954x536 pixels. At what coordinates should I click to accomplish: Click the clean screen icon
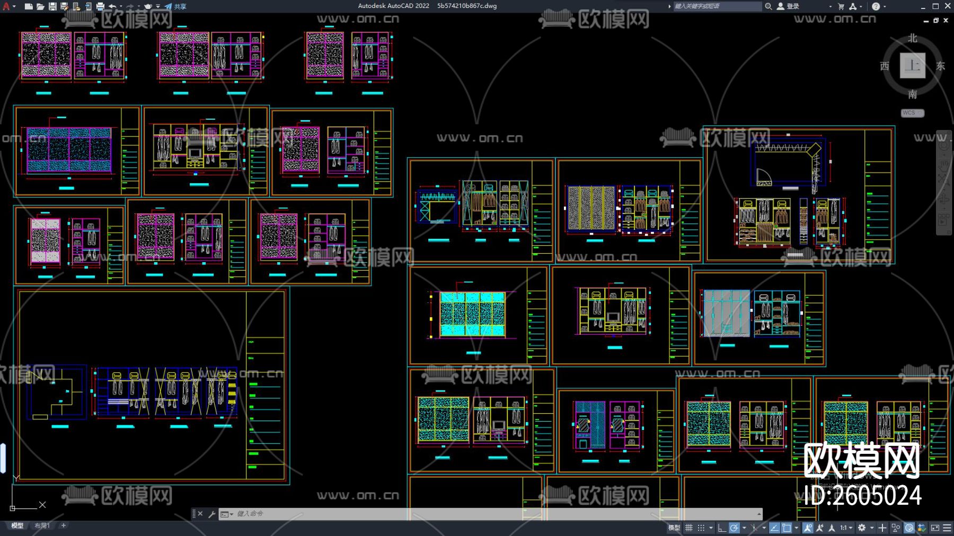(x=935, y=528)
